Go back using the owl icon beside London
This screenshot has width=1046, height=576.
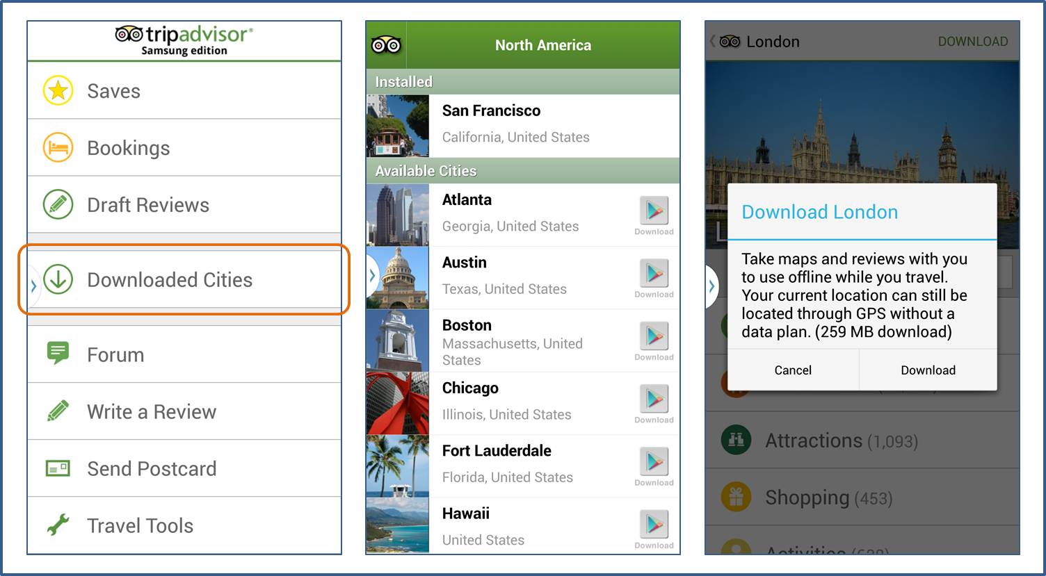[x=729, y=42]
